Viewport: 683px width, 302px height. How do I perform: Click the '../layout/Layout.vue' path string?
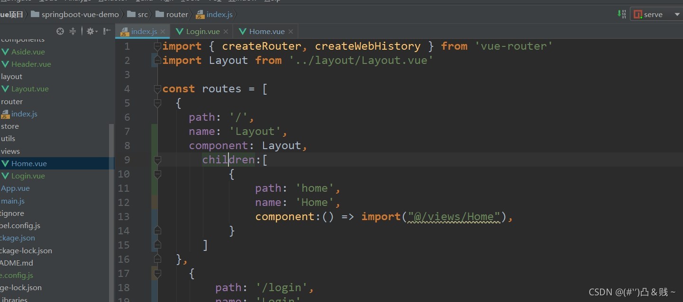click(x=361, y=60)
